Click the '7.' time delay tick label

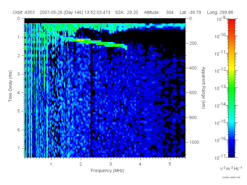19,148
